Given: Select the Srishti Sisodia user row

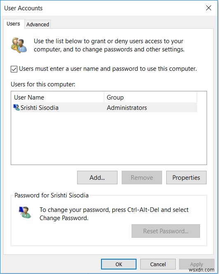Looking at the screenshot, I should click(105, 108).
